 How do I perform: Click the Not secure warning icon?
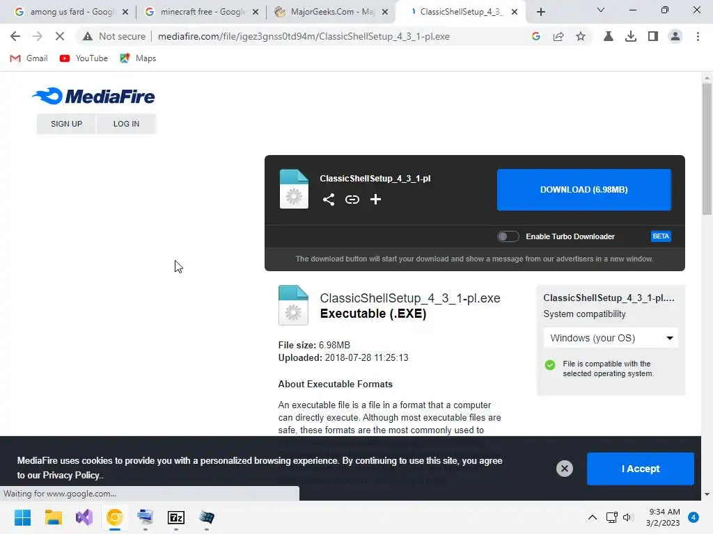click(88, 36)
